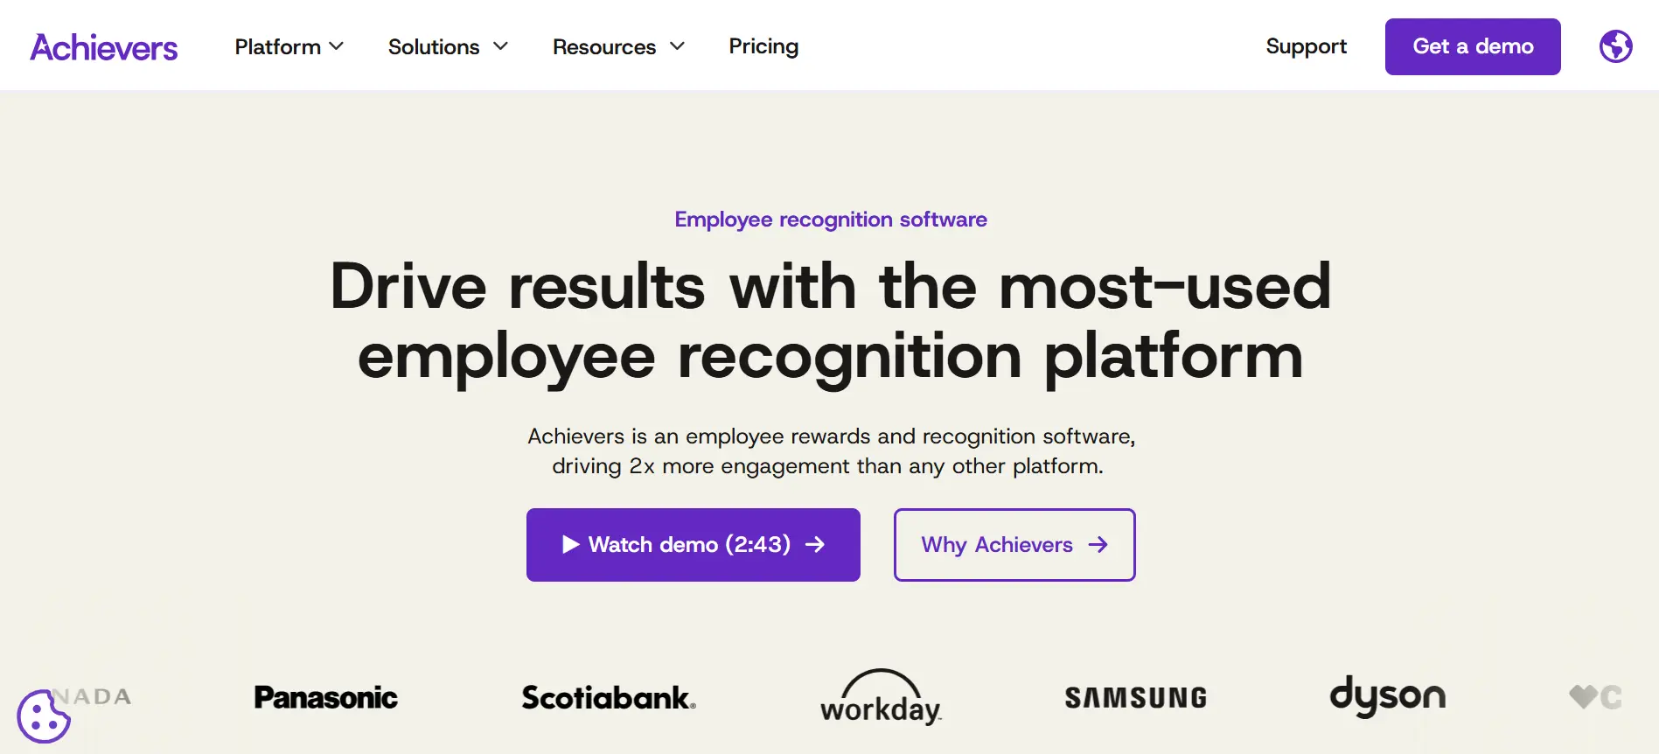Click the Watch demo (2:43) button

pyautogui.click(x=694, y=545)
